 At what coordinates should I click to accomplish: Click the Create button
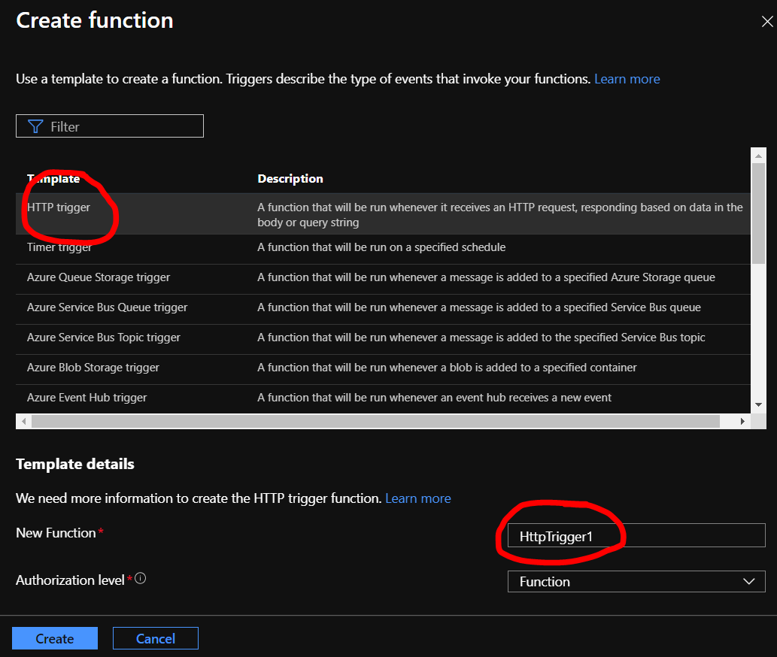[x=54, y=638]
